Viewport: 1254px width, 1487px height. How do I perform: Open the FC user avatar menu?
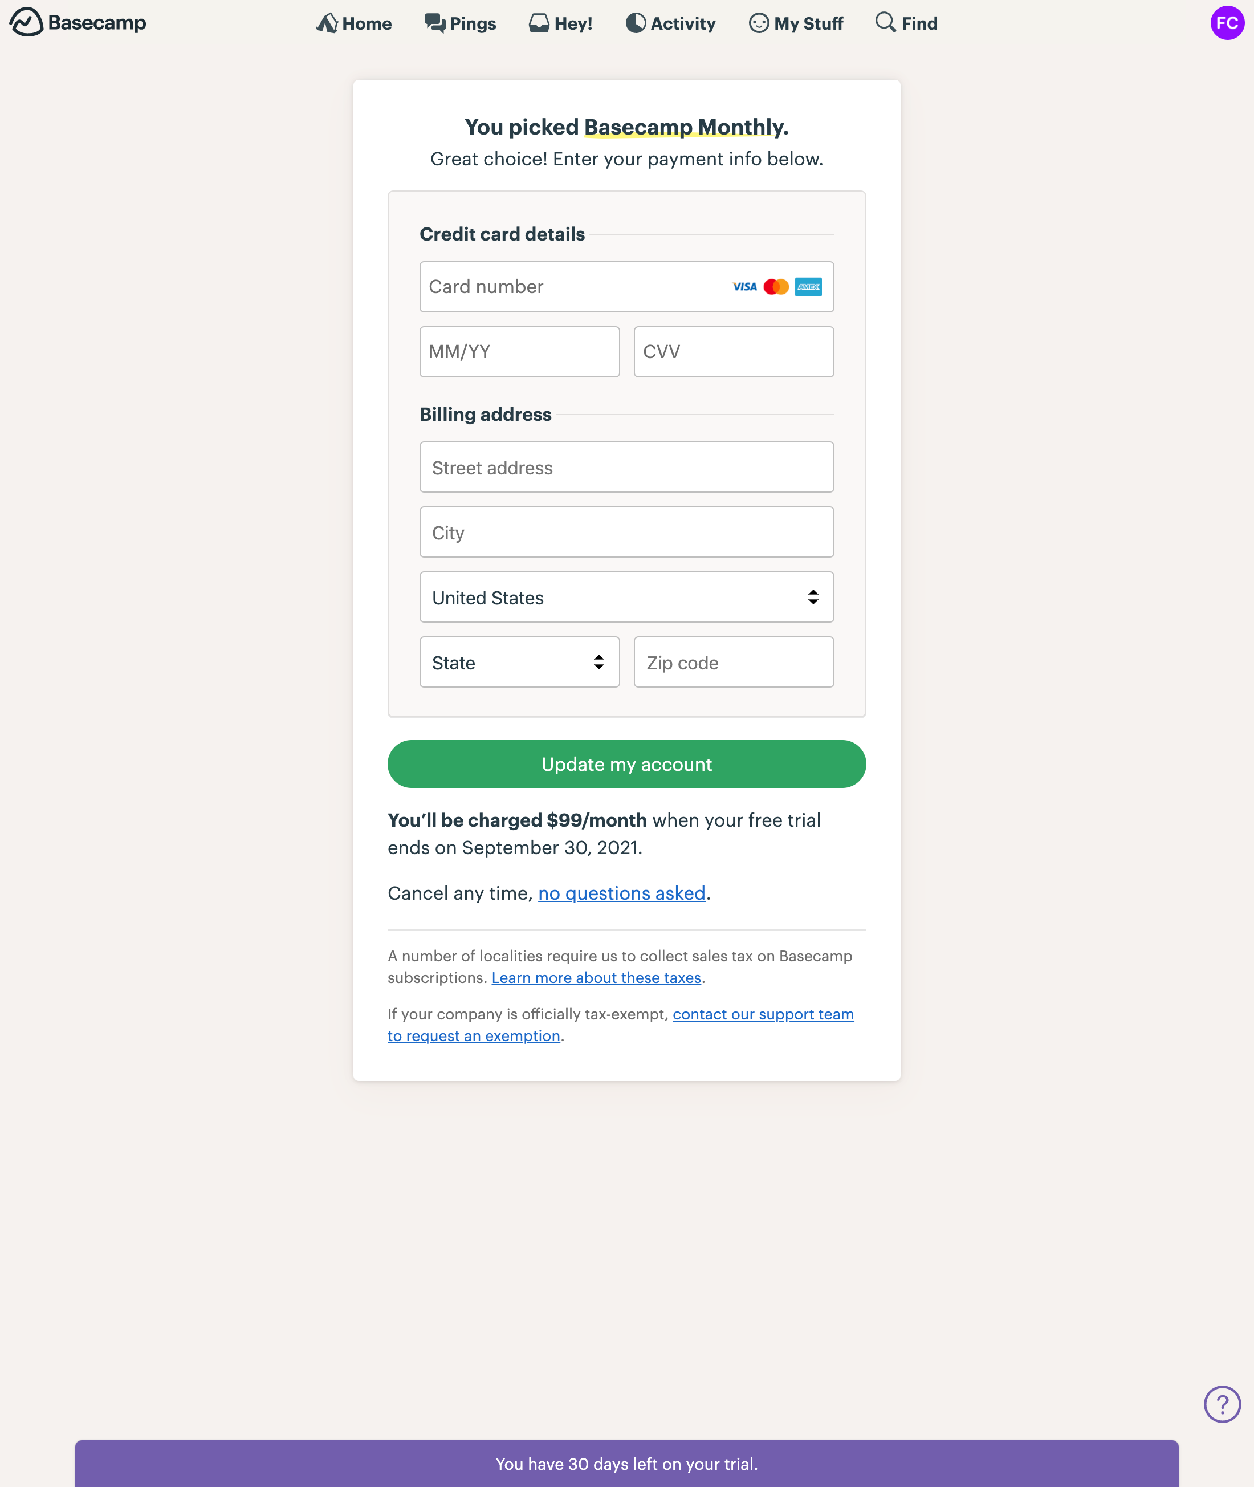pyautogui.click(x=1226, y=23)
